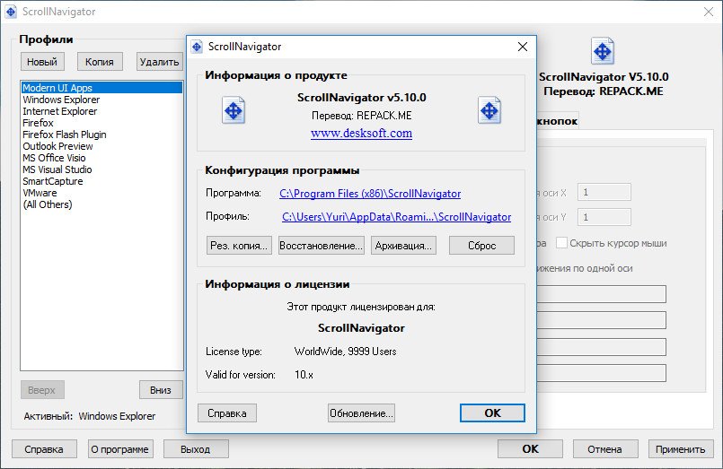This screenshot has height=469, width=723.
Task: Click the Отмена button
Action: (605, 448)
